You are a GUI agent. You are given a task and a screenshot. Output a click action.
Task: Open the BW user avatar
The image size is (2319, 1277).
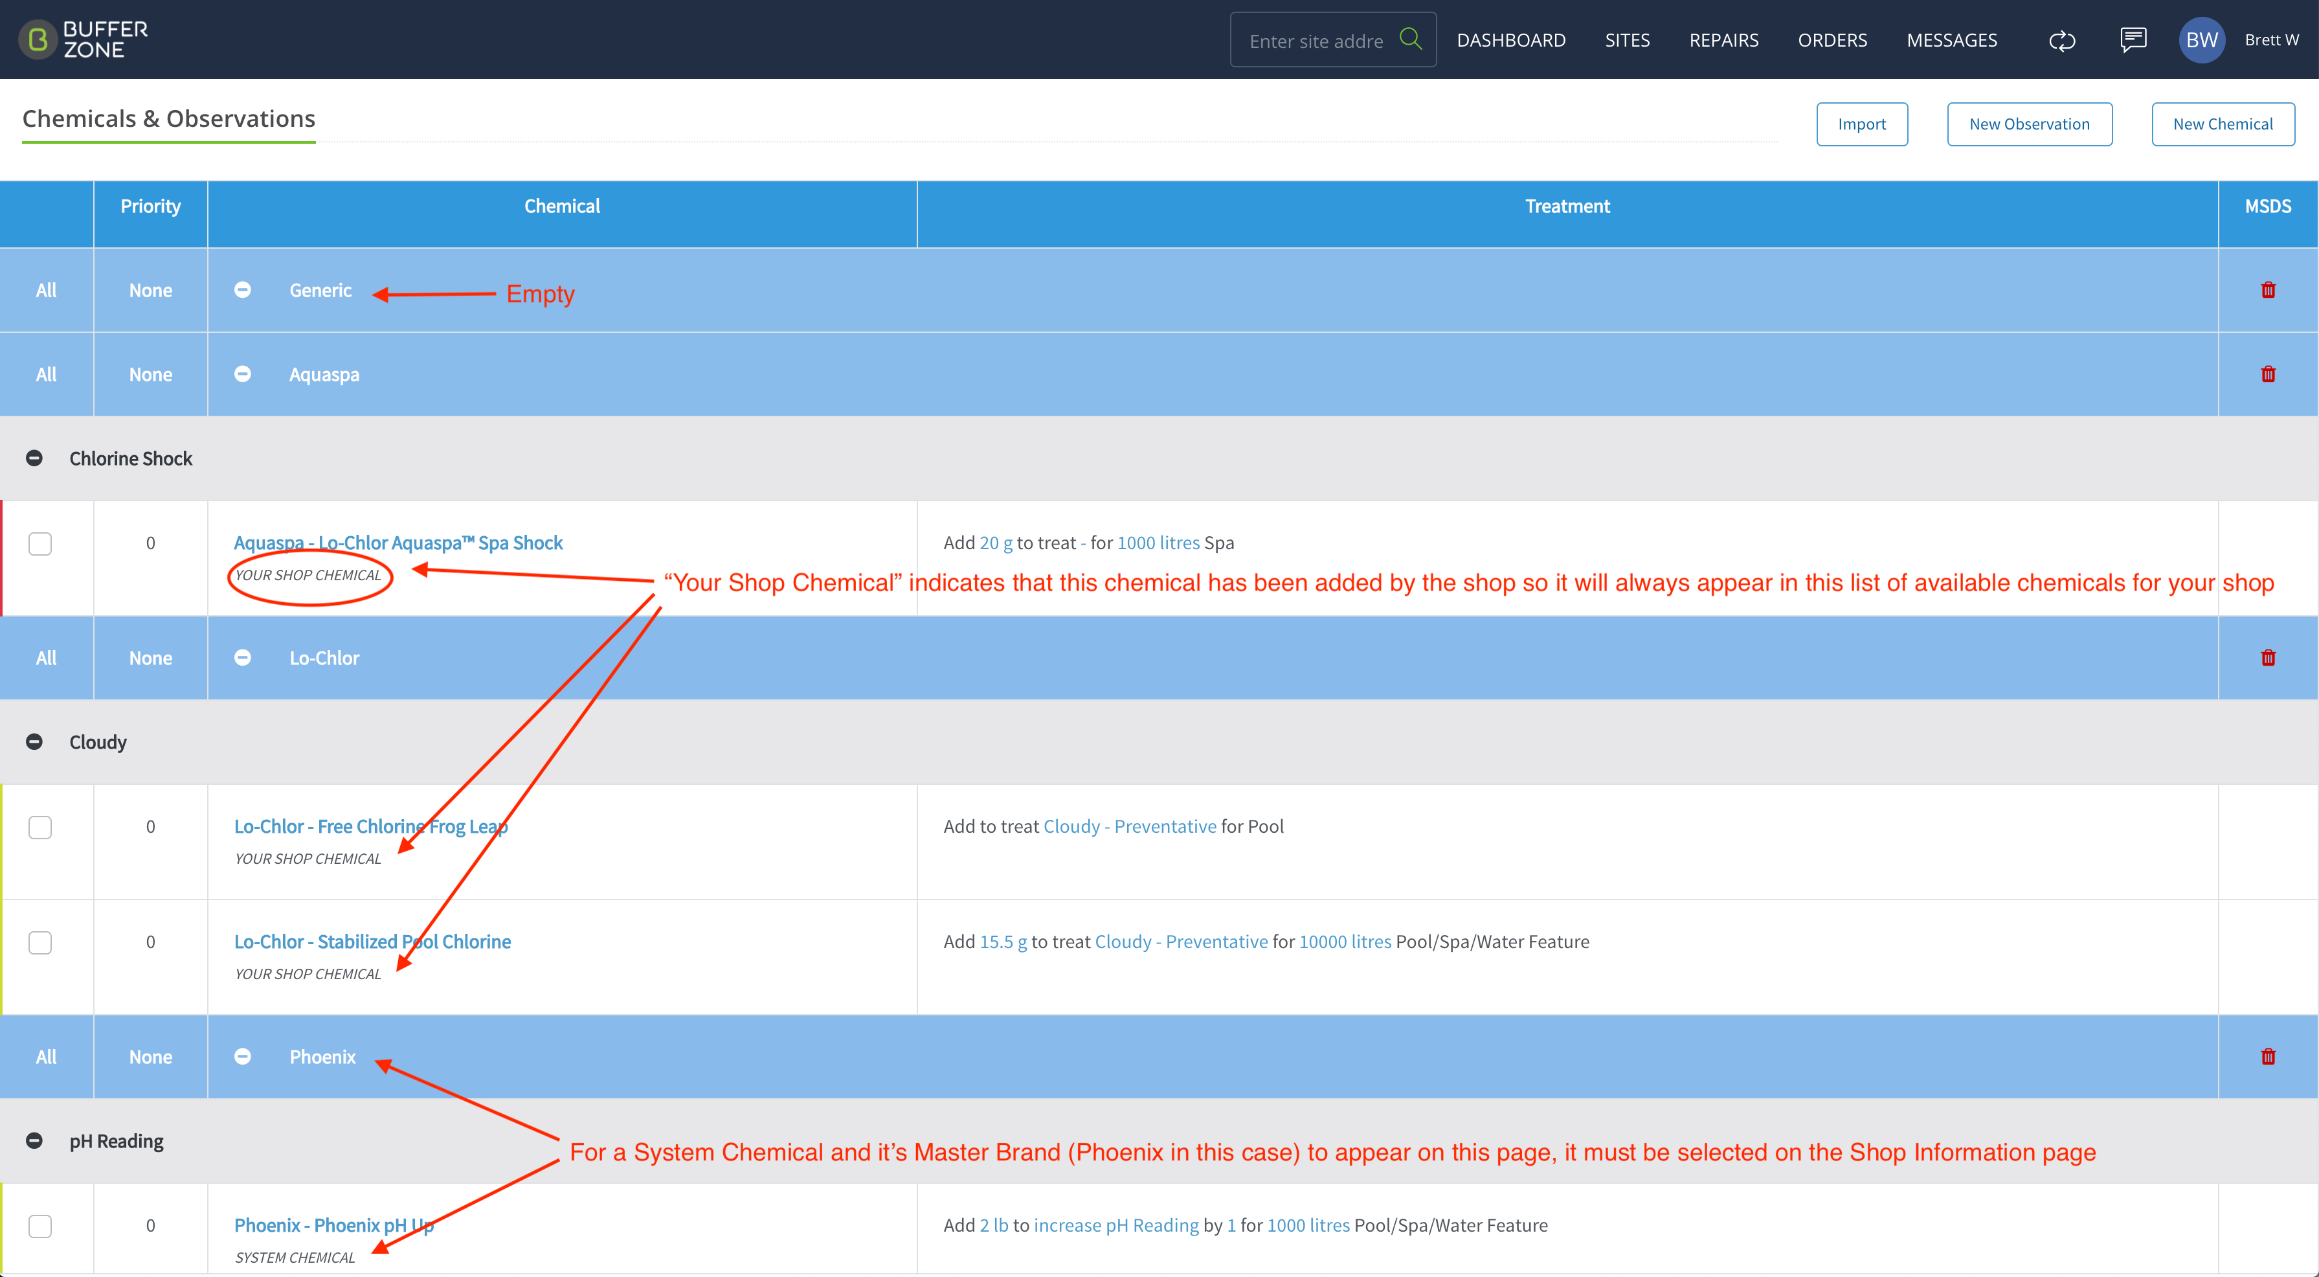2201,40
